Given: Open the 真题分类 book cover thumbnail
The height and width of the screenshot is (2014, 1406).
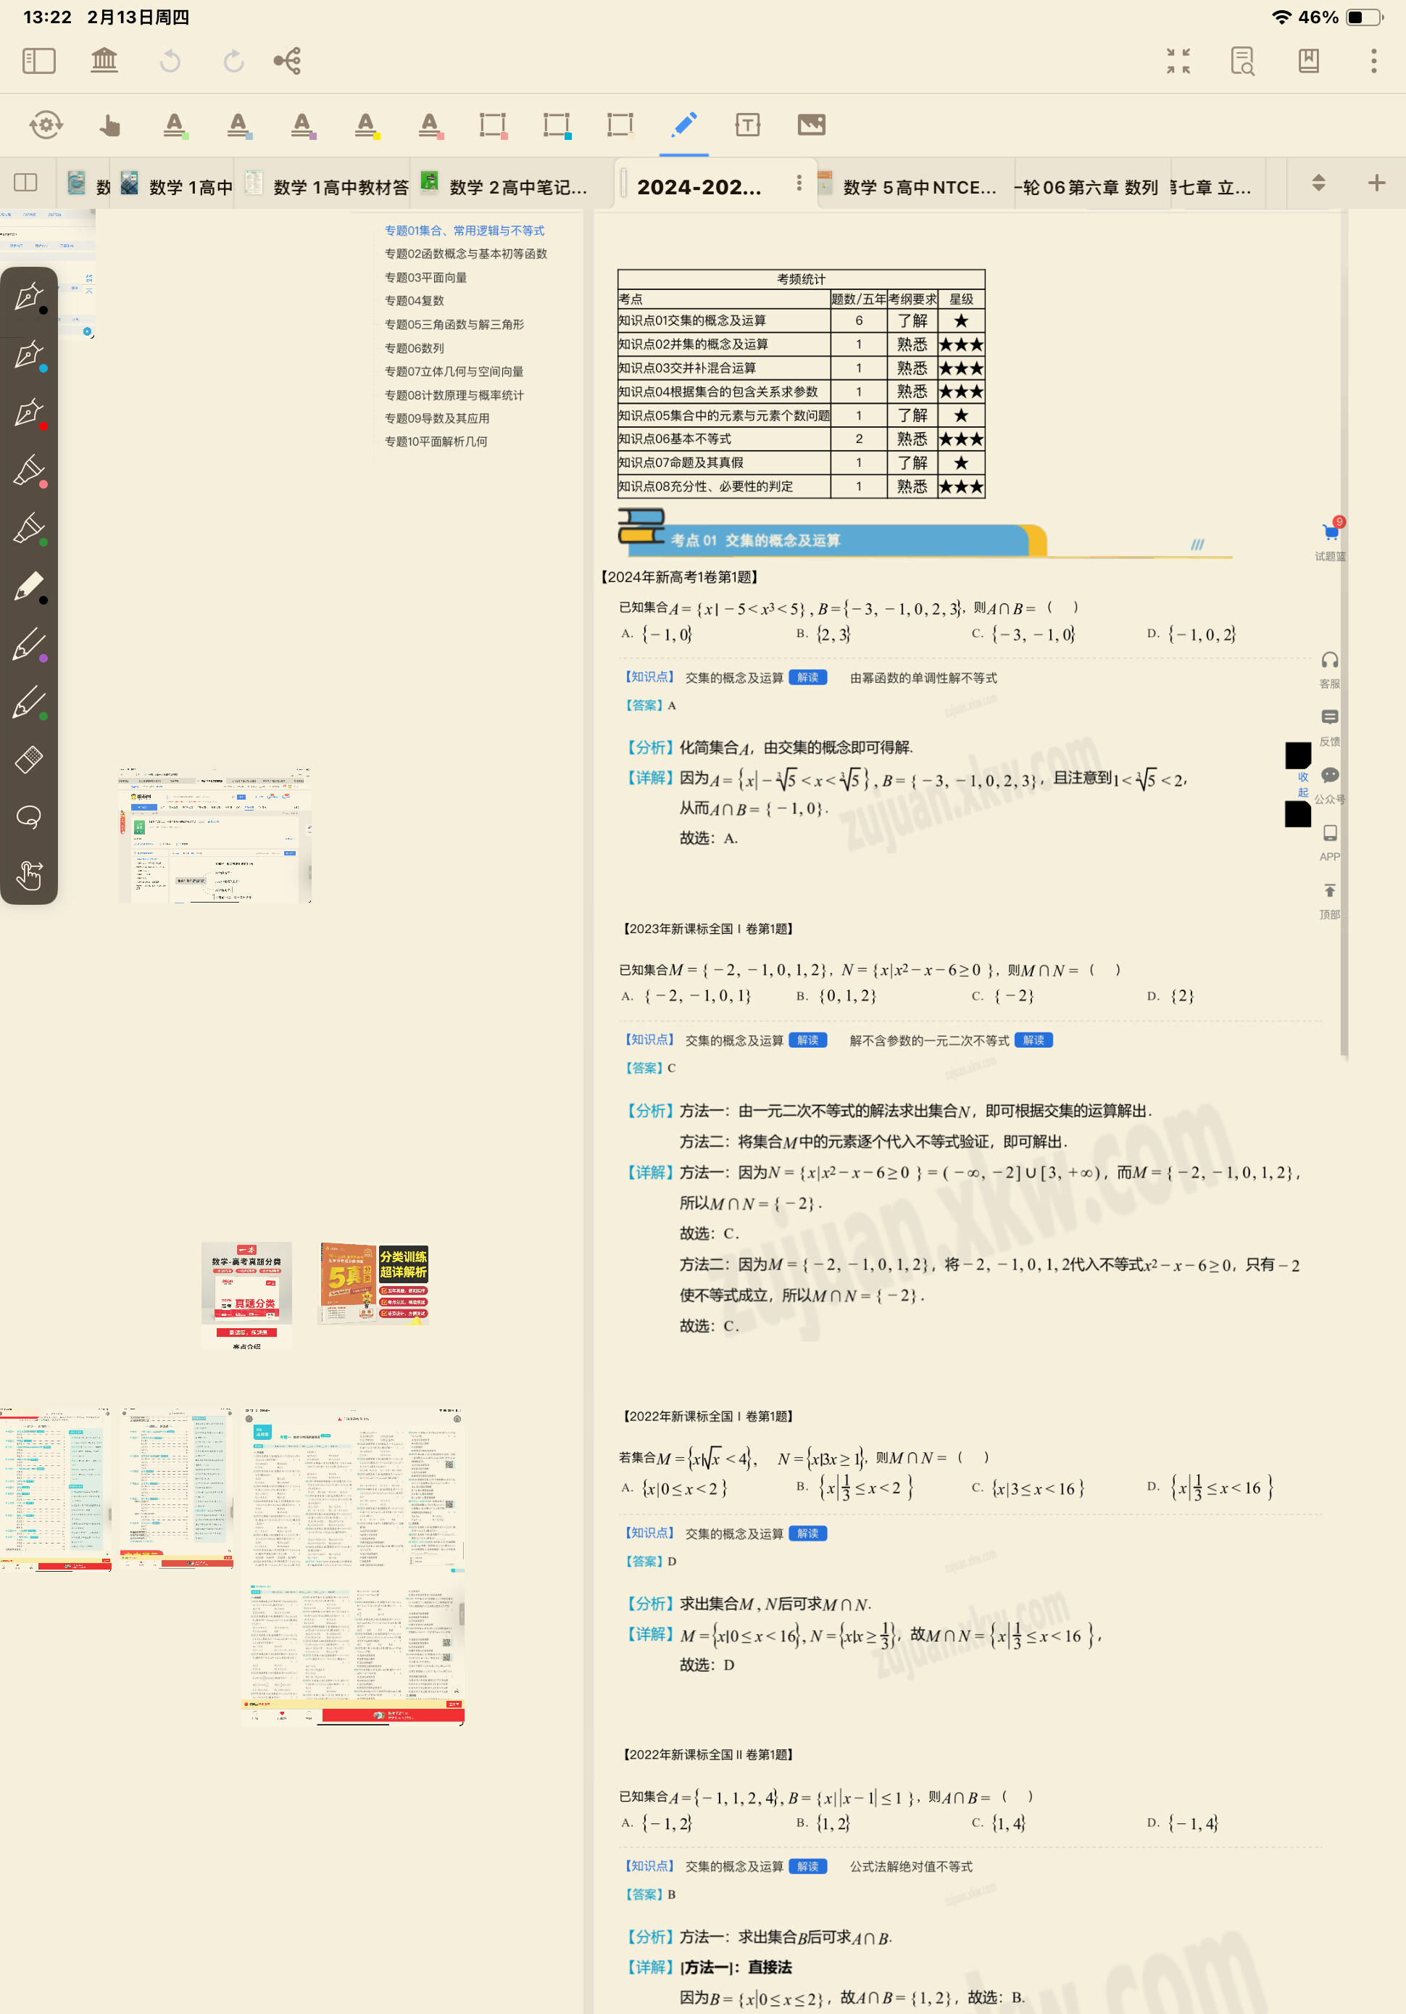Looking at the screenshot, I should coord(246,1295).
